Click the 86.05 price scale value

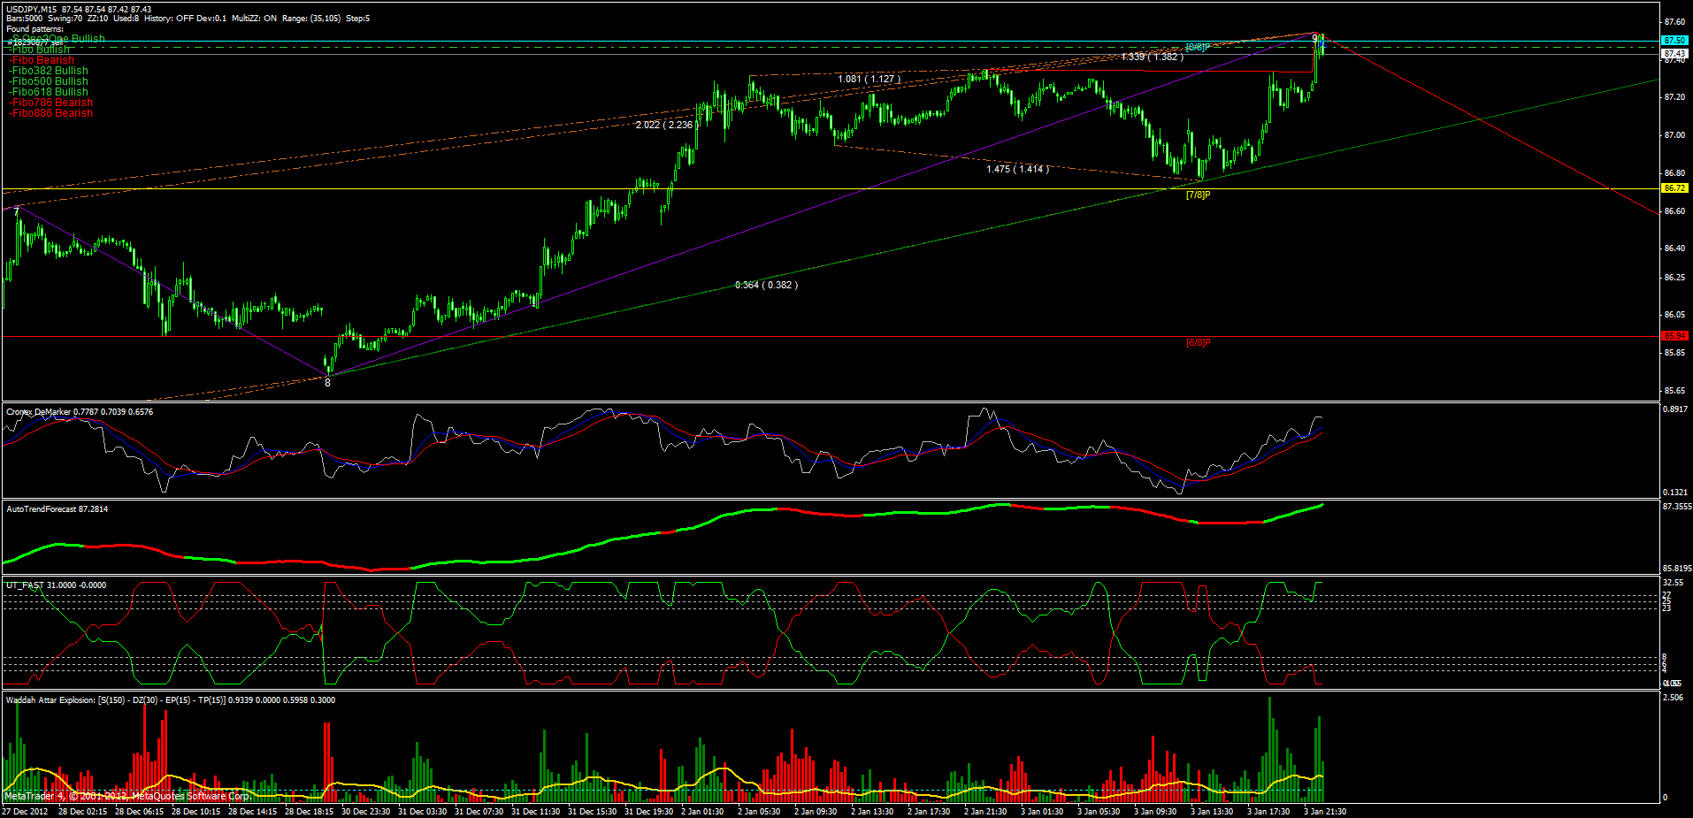pyautogui.click(x=1674, y=315)
